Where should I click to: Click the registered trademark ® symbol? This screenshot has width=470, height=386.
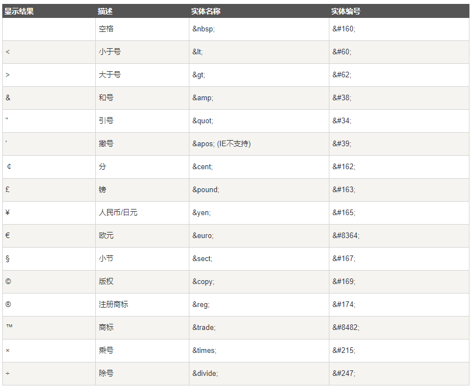pos(8,304)
